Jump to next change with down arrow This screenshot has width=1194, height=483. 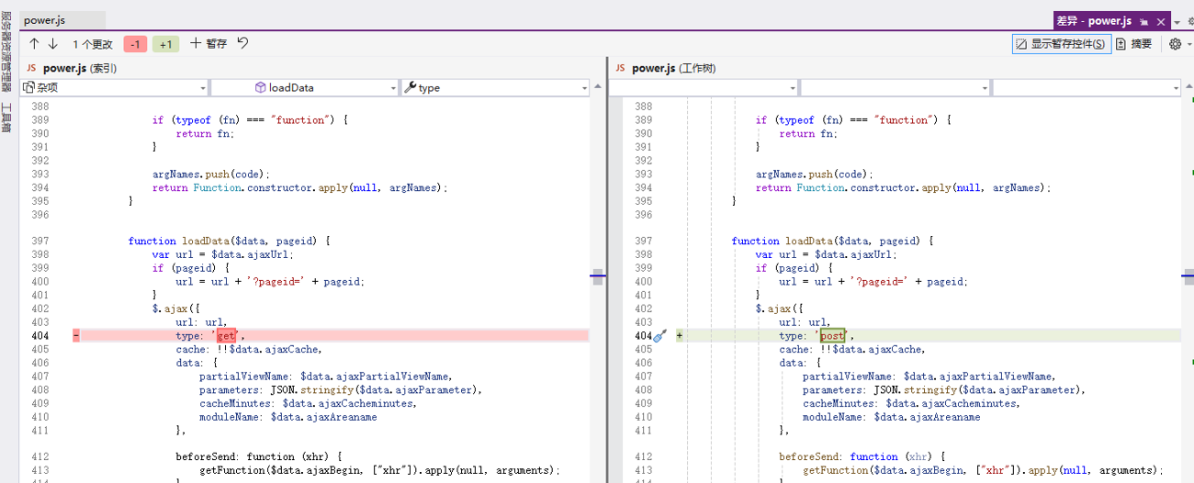[x=52, y=44]
